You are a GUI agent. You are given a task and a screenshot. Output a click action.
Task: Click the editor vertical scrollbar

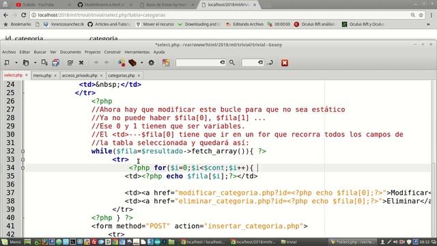433,159
